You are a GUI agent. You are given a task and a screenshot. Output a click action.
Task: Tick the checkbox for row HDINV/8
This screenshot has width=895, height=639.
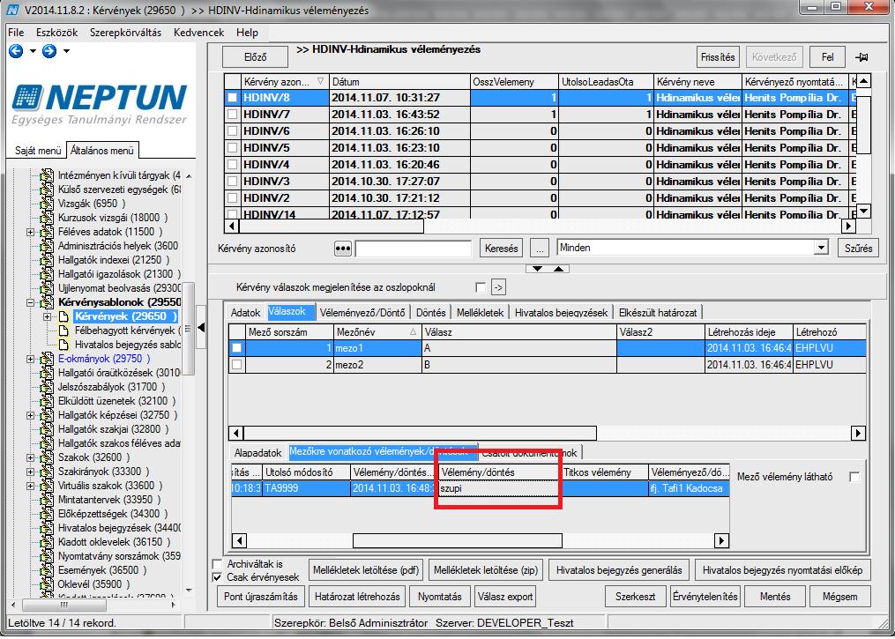pos(232,98)
